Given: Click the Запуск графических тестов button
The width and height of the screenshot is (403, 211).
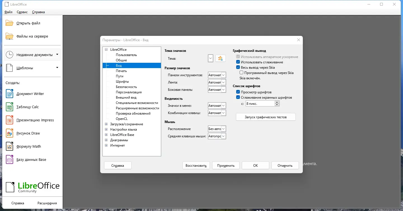Looking at the screenshot, I should pos(266,117).
